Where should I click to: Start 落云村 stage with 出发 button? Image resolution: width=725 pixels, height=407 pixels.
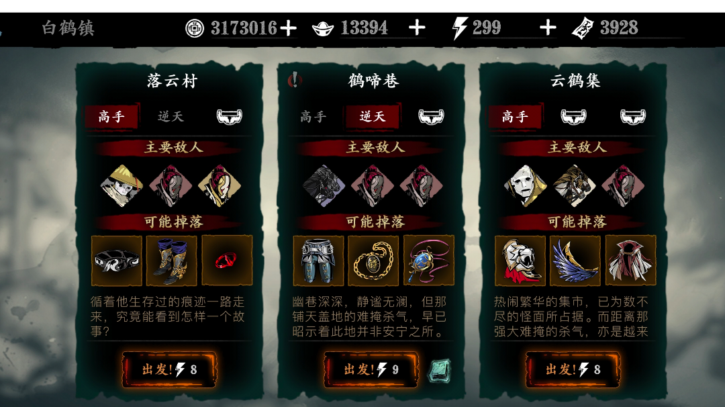coord(169,369)
